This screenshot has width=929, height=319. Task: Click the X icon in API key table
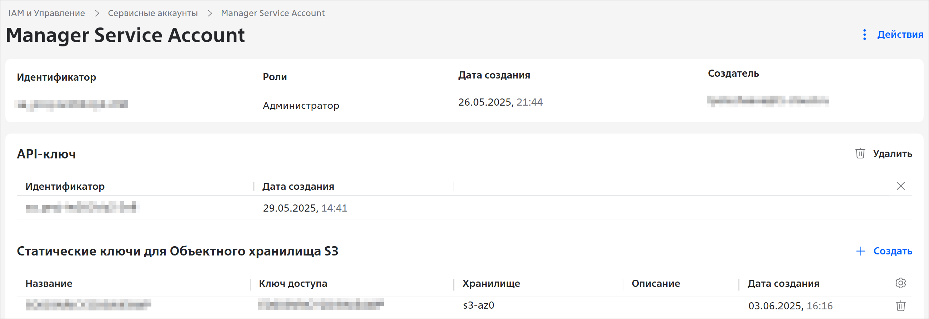point(900,186)
